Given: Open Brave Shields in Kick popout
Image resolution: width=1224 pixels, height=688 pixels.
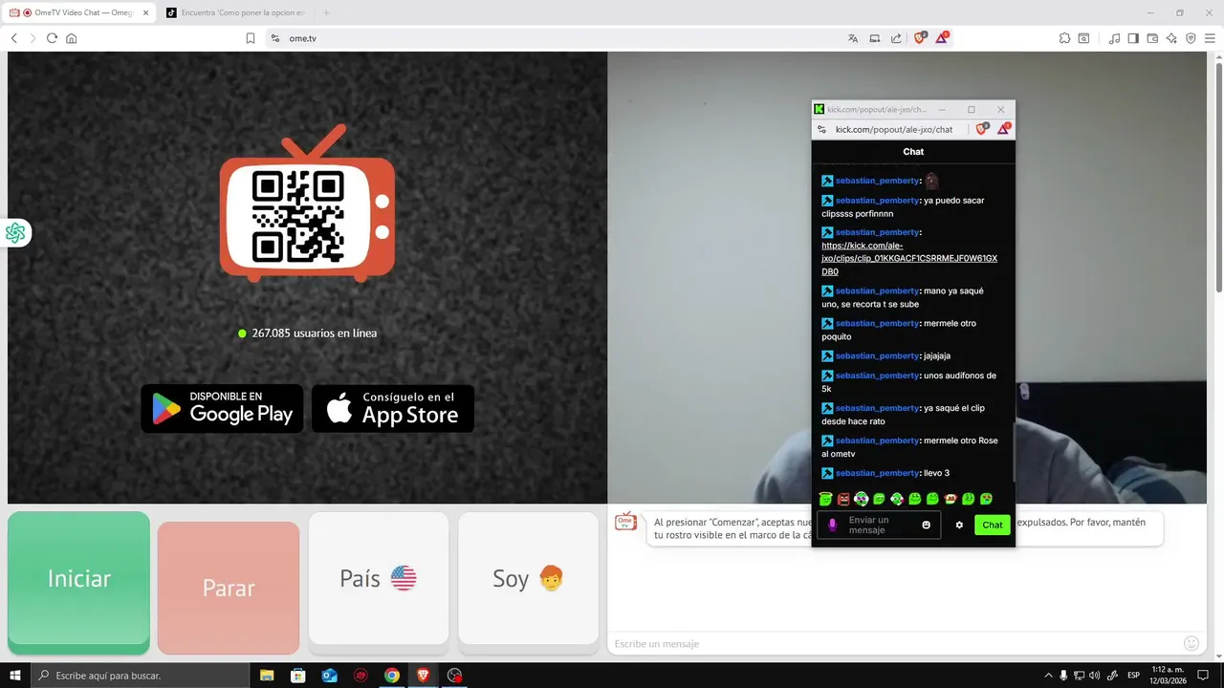Looking at the screenshot, I should (982, 129).
